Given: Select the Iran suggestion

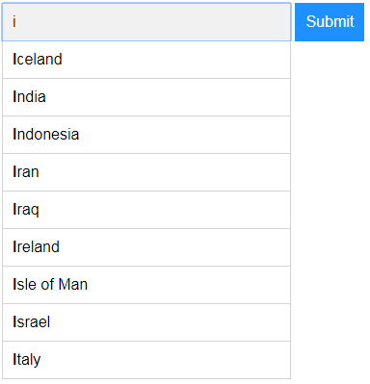Looking at the screenshot, I should [146, 172].
